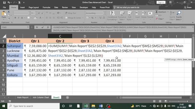Open the Customize Quick Access Toolbar dropdown
This screenshot has width=195, height=109.
tap(24, 2)
